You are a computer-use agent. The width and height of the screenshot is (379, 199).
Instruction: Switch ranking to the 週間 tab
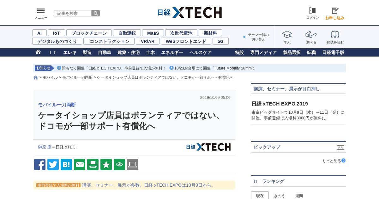299,196
